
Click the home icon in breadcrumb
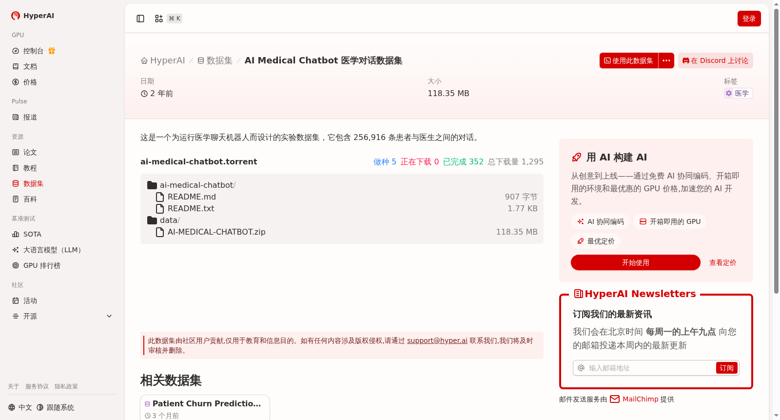point(144,60)
